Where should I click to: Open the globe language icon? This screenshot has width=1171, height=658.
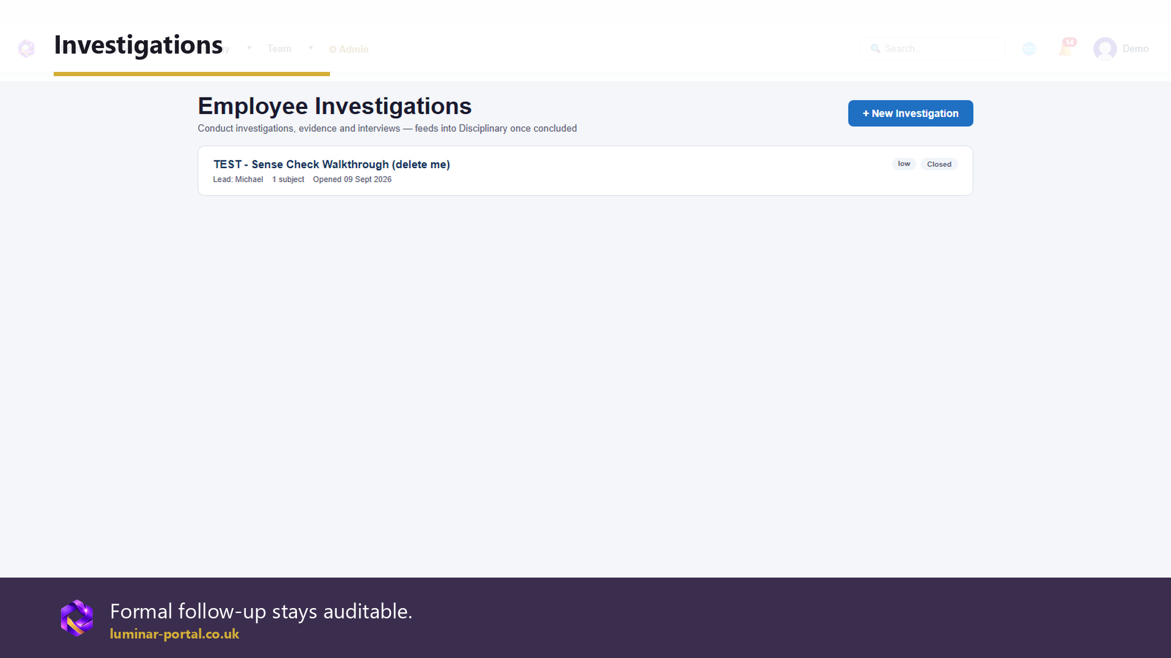pos(1029,49)
